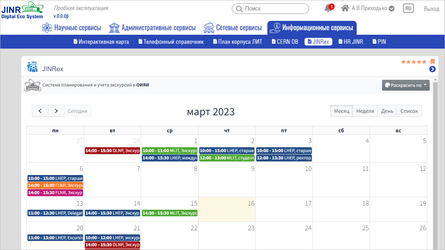Image resolution: width=445 pixels, height=250 pixels.
Task: Click the orange bookmark icon
Action: pos(433,61)
